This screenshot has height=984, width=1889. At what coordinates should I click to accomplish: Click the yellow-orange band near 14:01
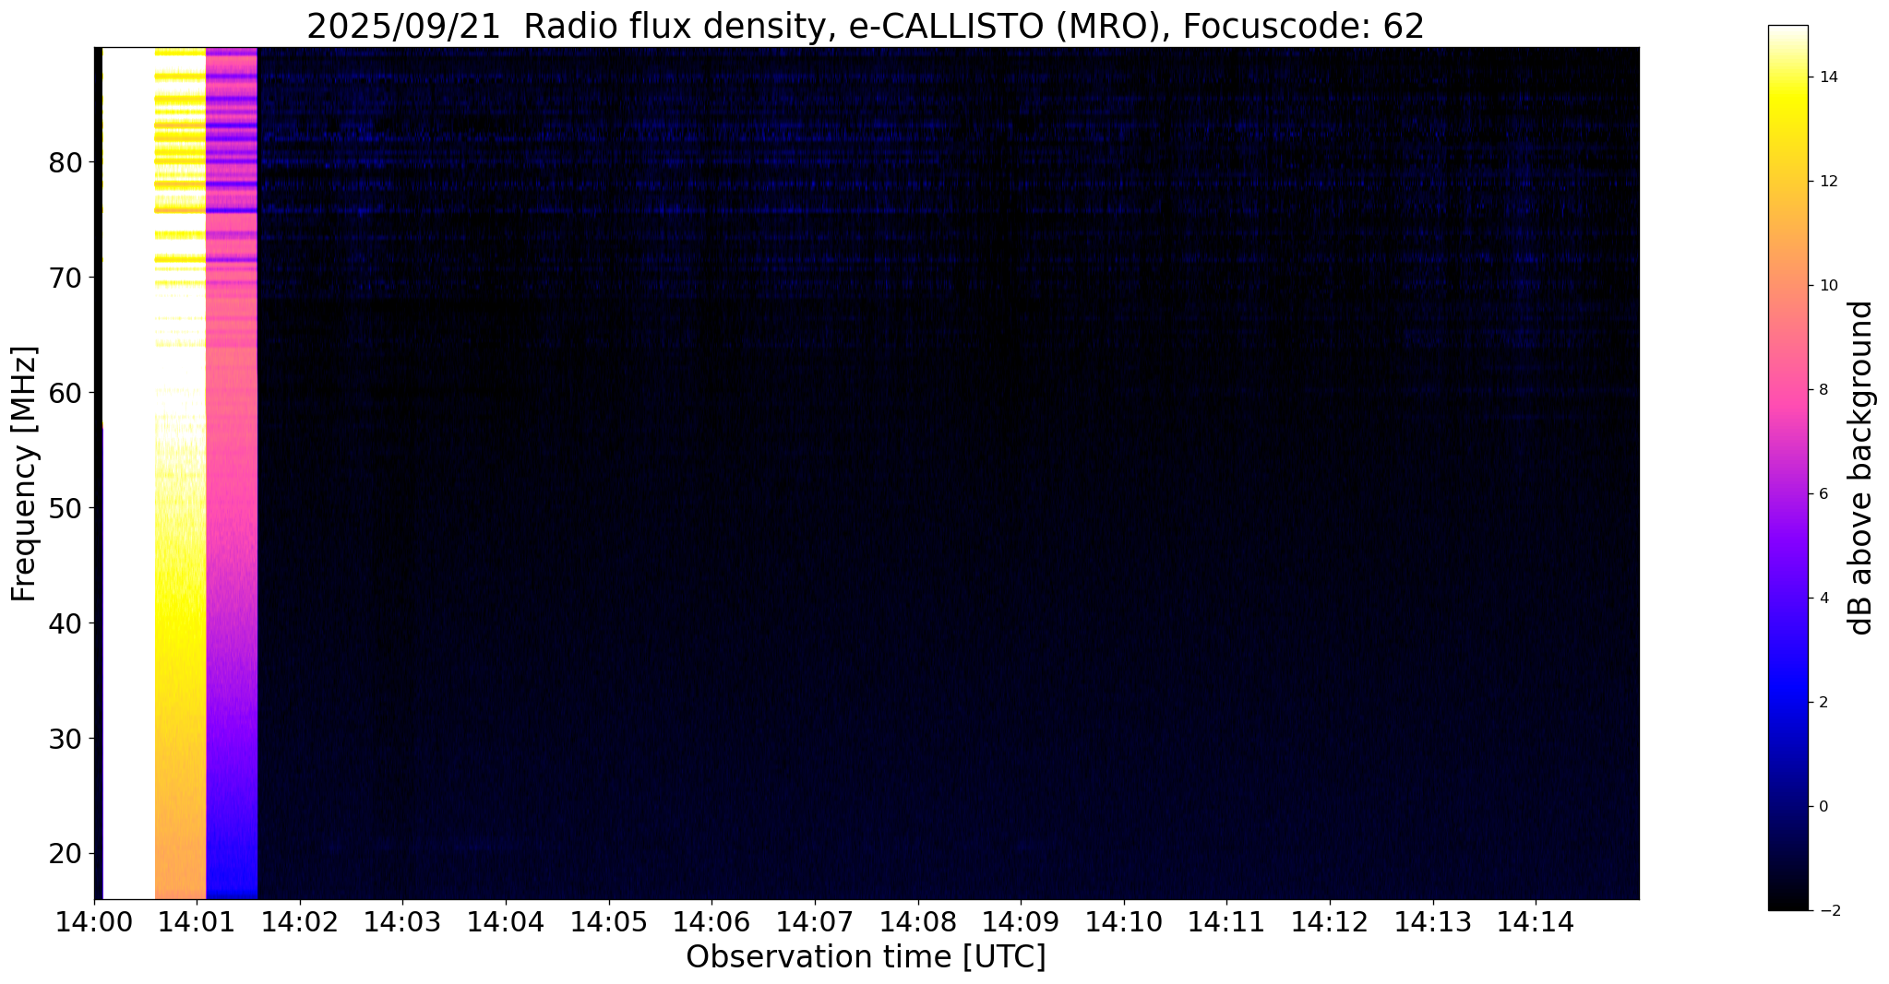coord(180,473)
